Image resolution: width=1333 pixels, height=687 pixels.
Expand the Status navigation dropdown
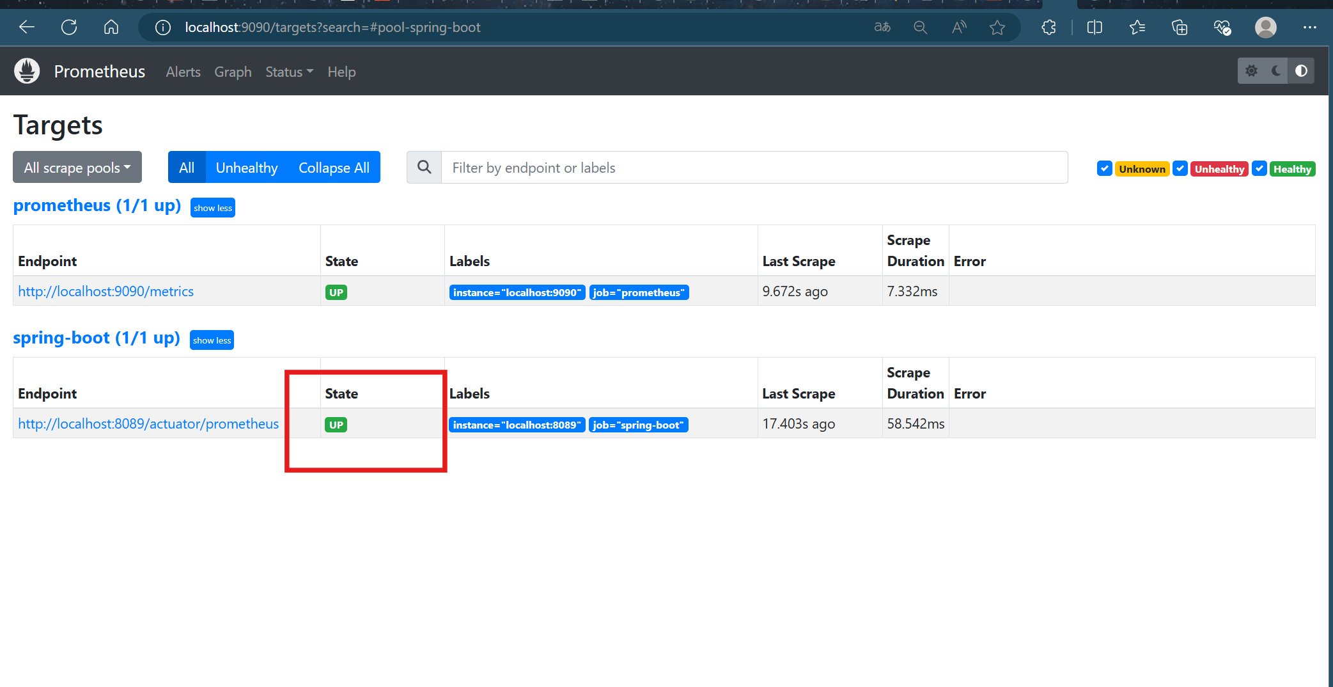pyautogui.click(x=289, y=72)
